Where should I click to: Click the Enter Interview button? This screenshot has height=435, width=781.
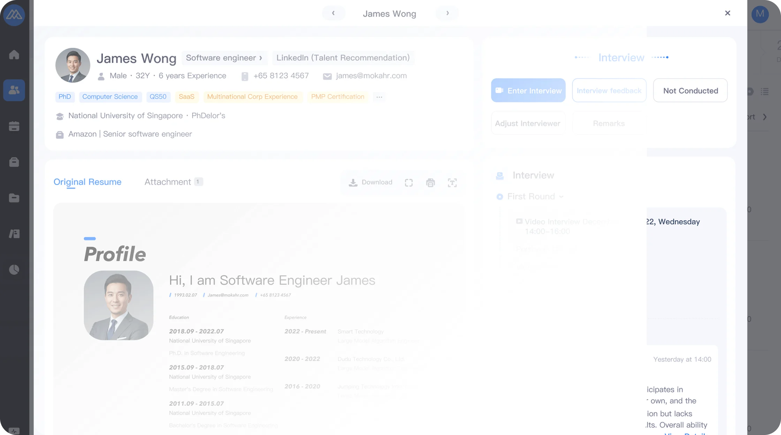[x=528, y=91]
